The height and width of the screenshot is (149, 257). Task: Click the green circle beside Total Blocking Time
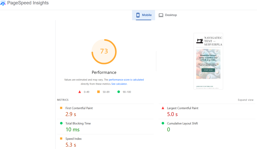coord(61,123)
